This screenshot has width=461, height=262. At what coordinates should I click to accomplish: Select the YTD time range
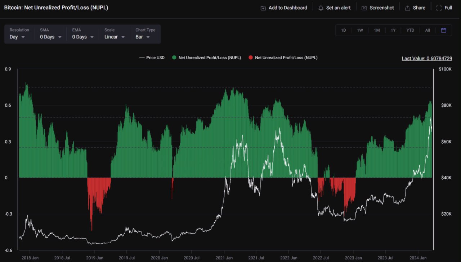click(x=410, y=30)
